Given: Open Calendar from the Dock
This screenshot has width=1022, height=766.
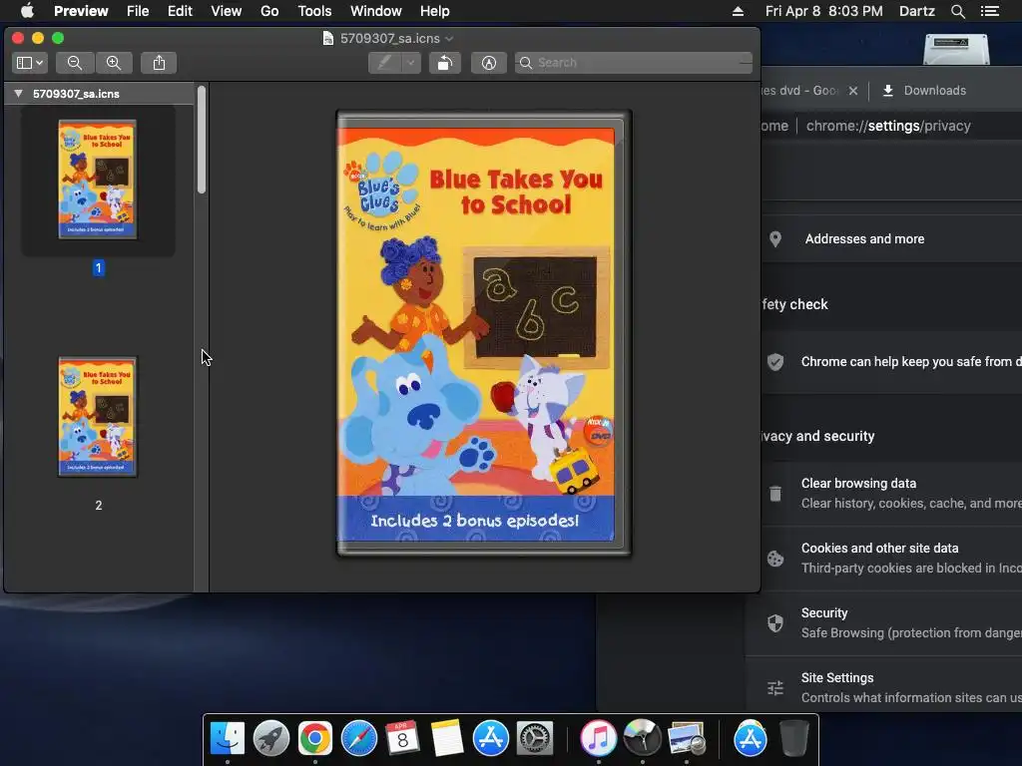Looking at the screenshot, I should point(402,738).
